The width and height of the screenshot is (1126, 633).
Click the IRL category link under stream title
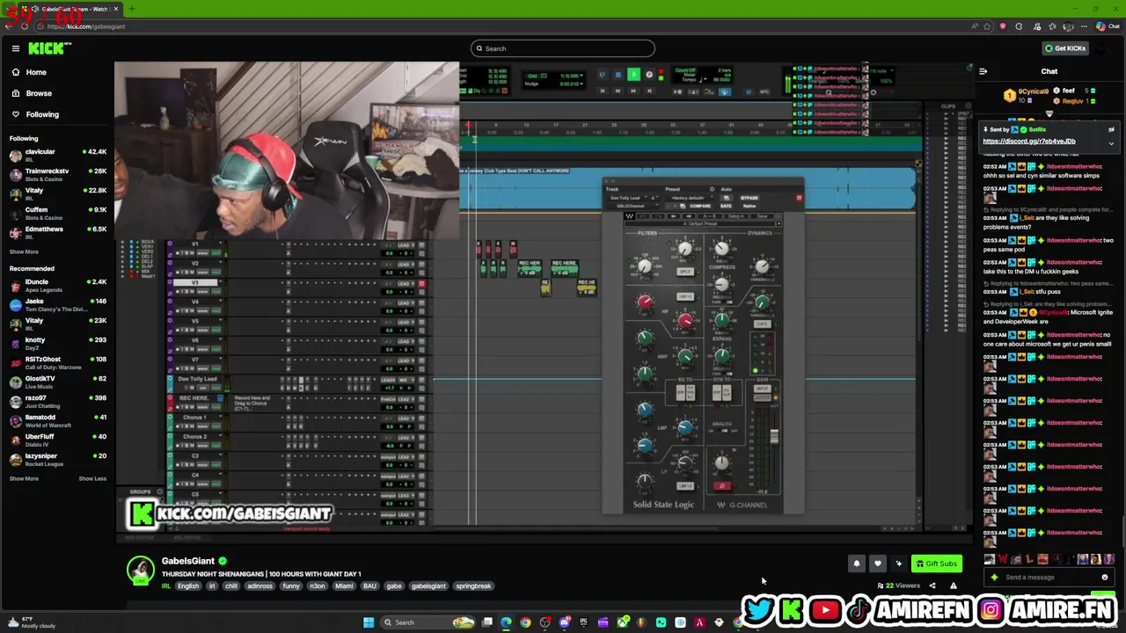tap(165, 586)
